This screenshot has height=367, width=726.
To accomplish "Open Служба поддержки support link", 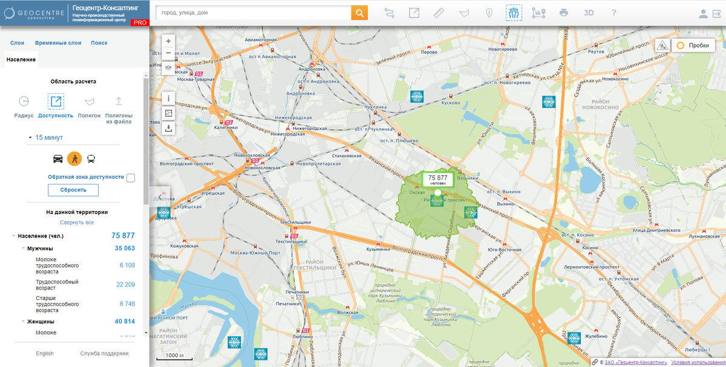I will click(105, 354).
